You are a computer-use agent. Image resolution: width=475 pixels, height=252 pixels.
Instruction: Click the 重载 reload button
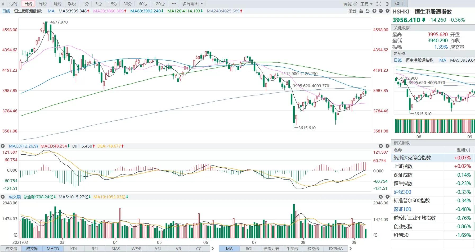click(x=352, y=11)
